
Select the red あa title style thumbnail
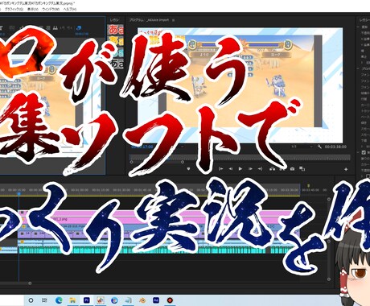click(x=116, y=30)
